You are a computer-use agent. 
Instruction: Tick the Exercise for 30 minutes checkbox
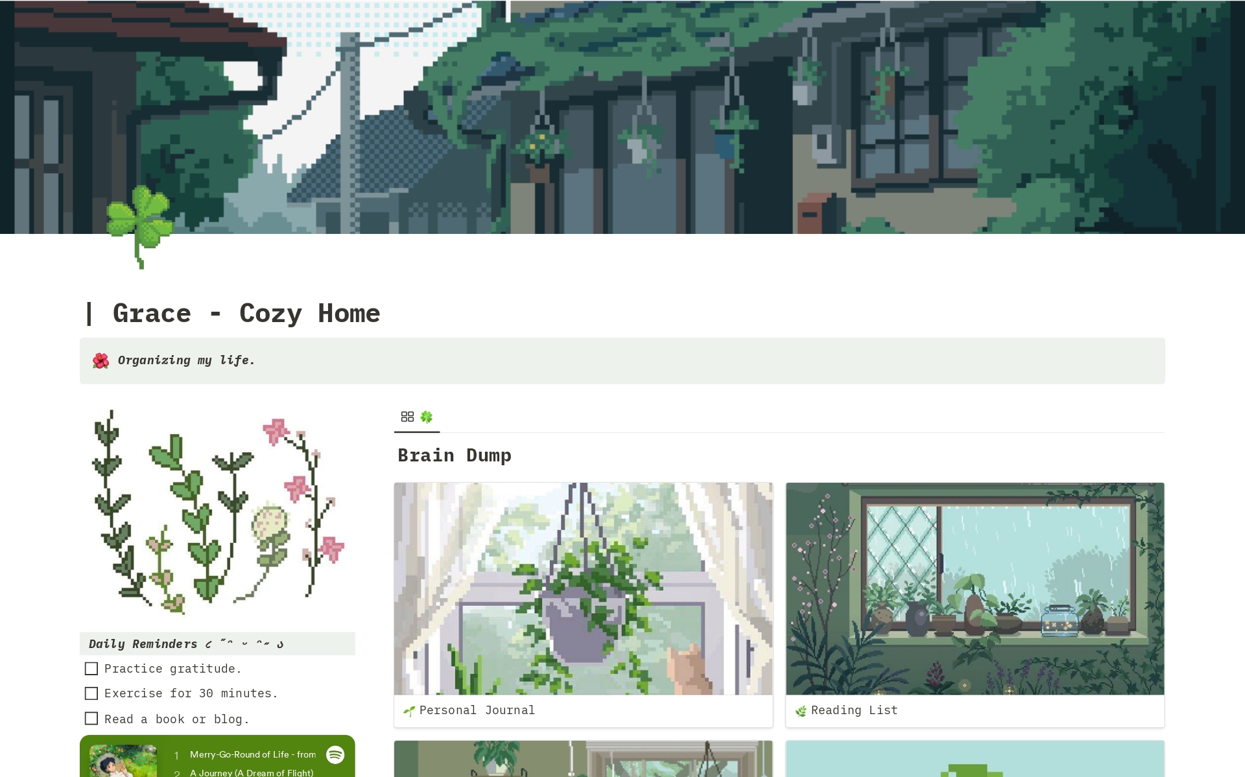pyautogui.click(x=91, y=693)
